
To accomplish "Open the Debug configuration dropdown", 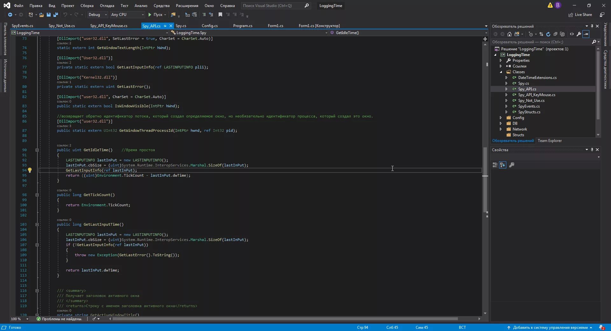I will click(x=97, y=15).
